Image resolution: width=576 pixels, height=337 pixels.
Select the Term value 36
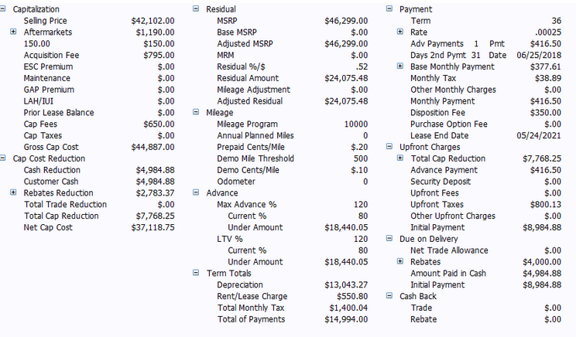[x=557, y=21]
